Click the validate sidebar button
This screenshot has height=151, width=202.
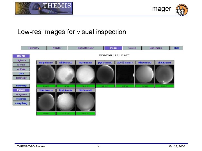[x=21, y=69]
